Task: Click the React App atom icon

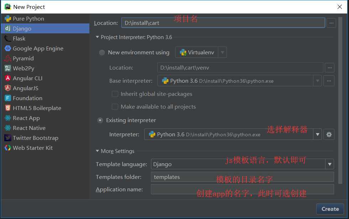Action: click(8, 118)
